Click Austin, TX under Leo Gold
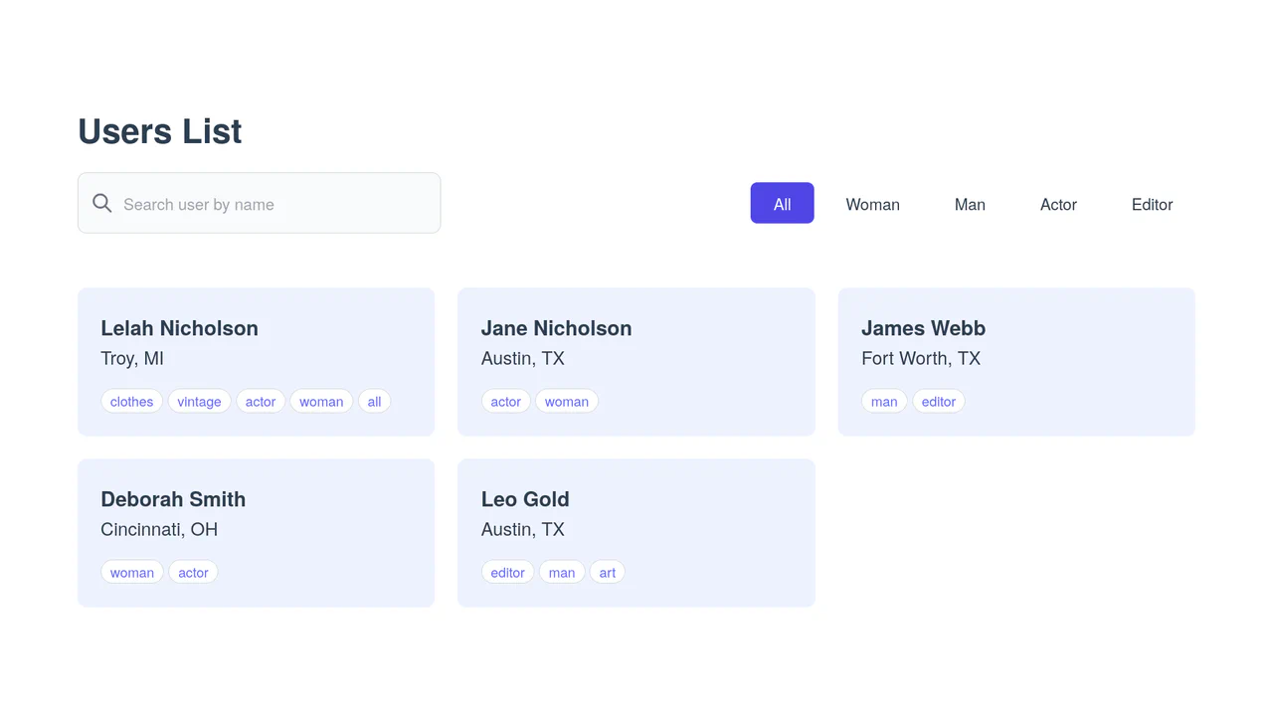Viewport: 1273px width, 716px height. tap(523, 529)
